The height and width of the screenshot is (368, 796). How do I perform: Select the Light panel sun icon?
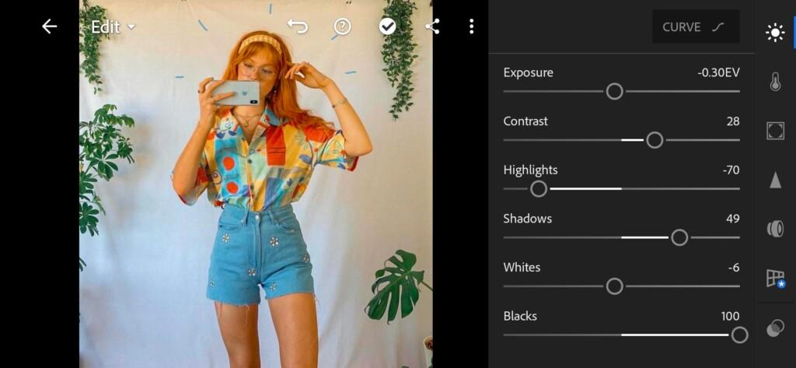click(x=775, y=33)
